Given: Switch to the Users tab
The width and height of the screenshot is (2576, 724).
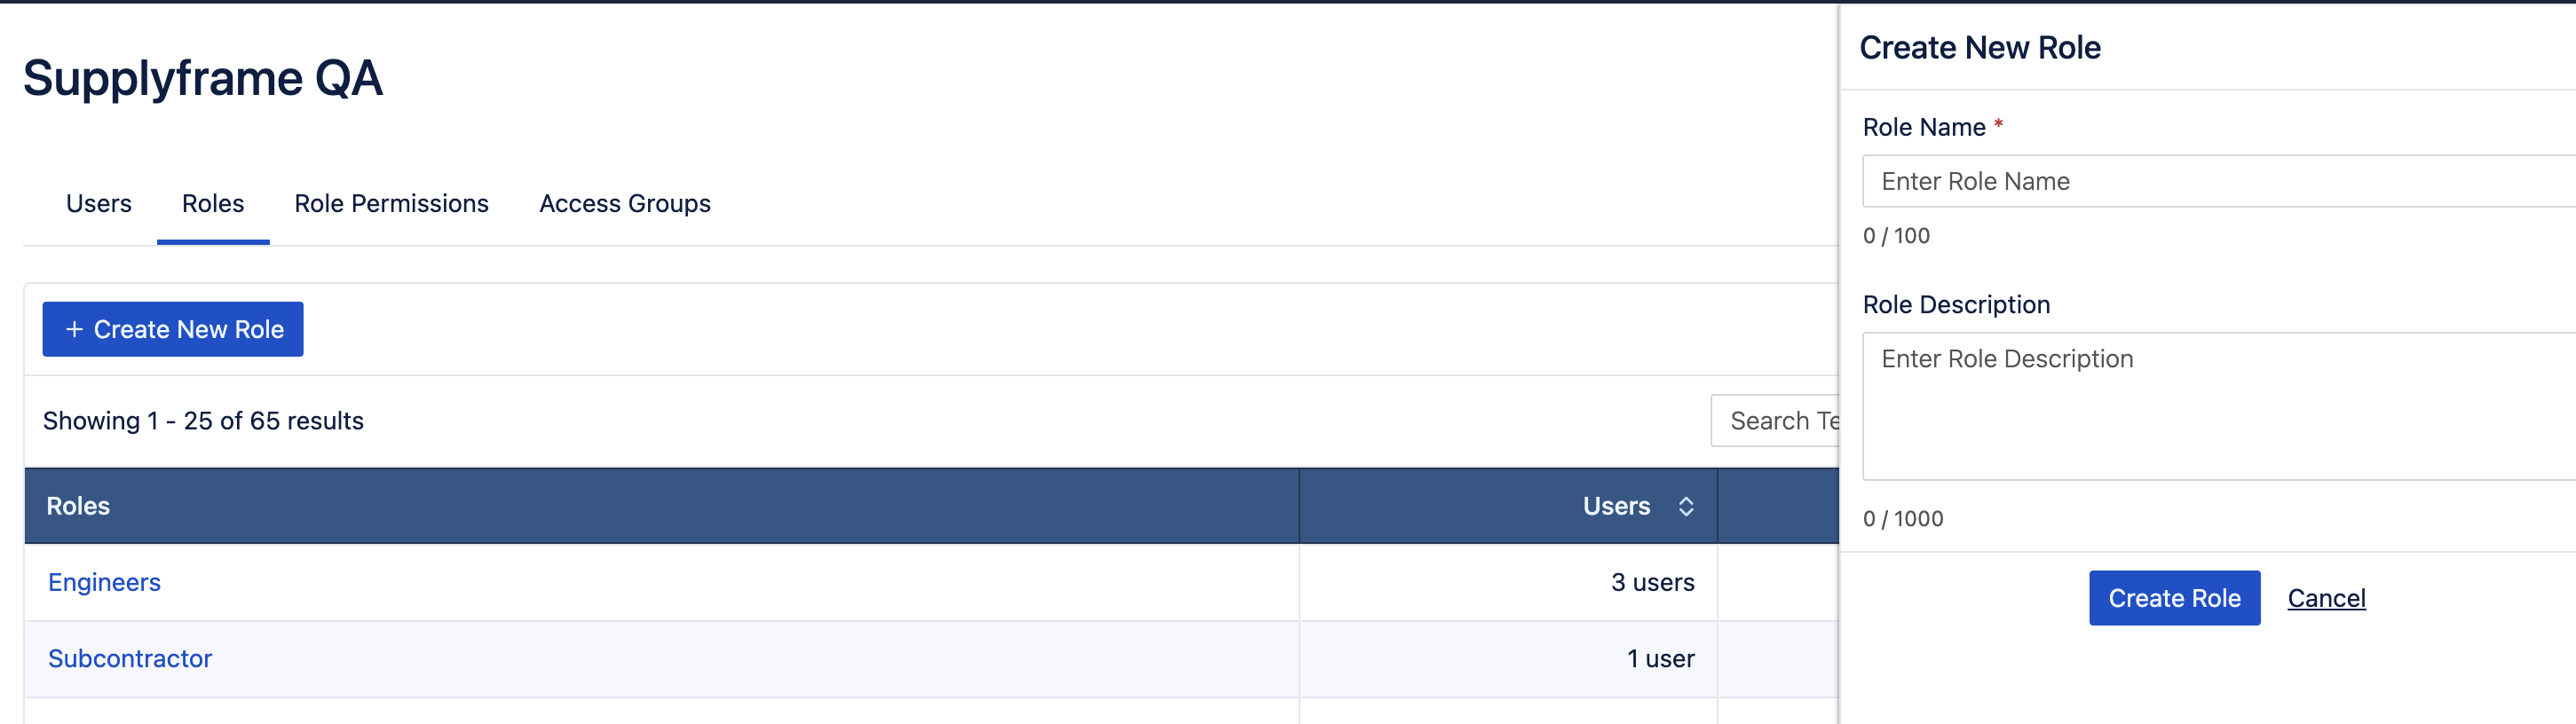Looking at the screenshot, I should coord(98,204).
